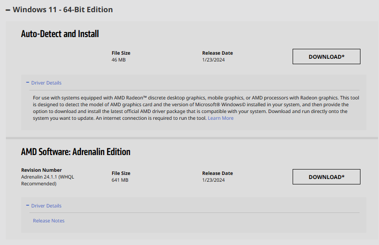This screenshot has width=379, height=245.
Task: Select the 641 MB file size value
Action: pyautogui.click(x=120, y=180)
